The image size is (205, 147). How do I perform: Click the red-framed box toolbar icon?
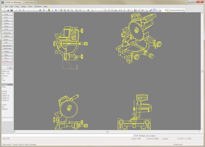(x=112, y=10)
